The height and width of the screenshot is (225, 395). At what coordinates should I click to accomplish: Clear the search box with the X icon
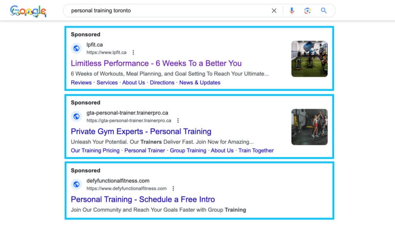coord(274,10)
